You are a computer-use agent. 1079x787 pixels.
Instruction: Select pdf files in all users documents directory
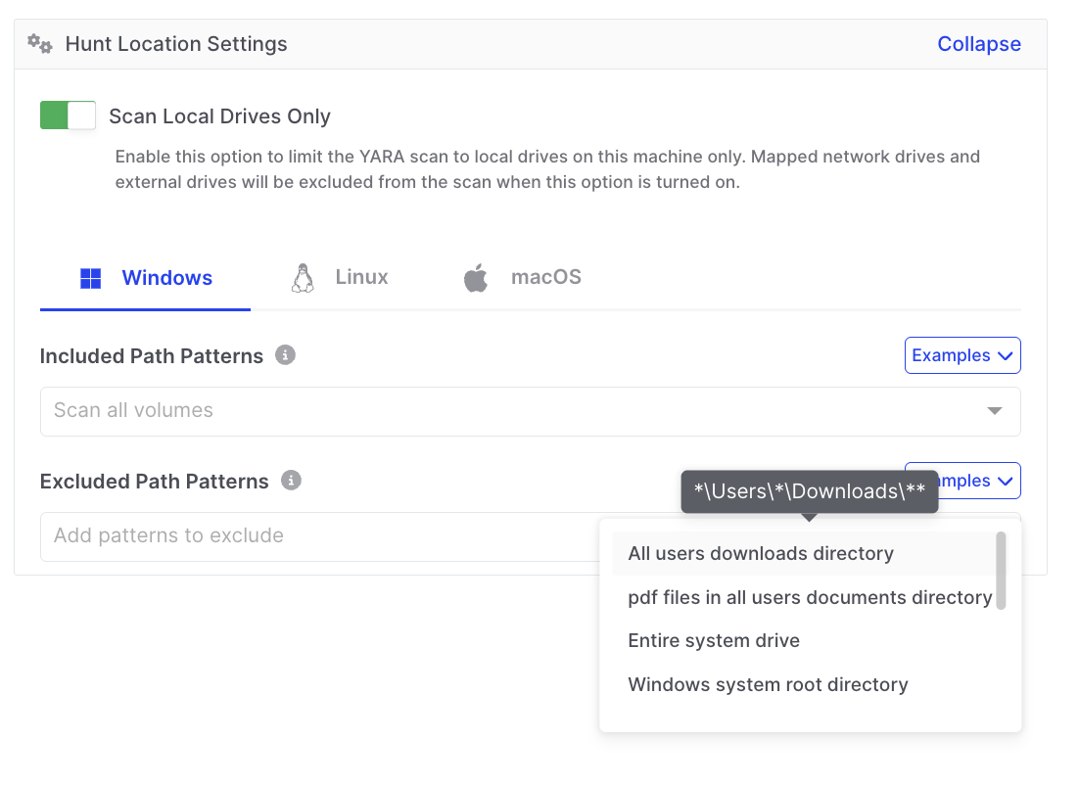(x=810, y=597)
